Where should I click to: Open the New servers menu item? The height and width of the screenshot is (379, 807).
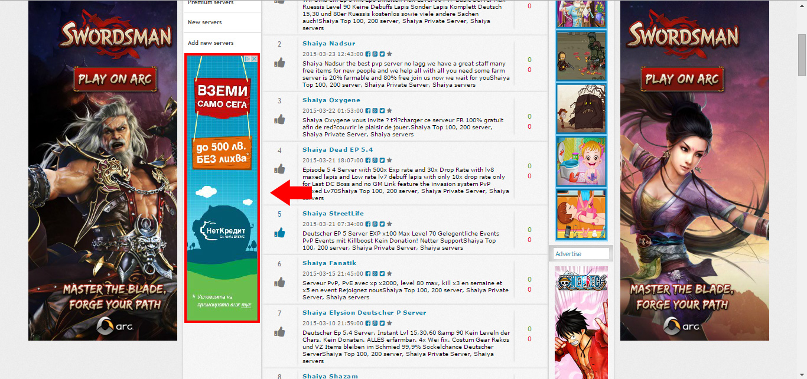(205, 22)
